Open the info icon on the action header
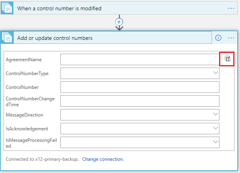Viewport: 240px width, 173px height. 218,38
